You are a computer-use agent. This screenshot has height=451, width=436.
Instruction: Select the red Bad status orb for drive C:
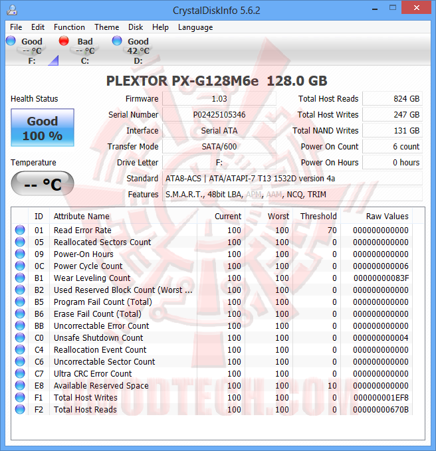pos(64,41)
